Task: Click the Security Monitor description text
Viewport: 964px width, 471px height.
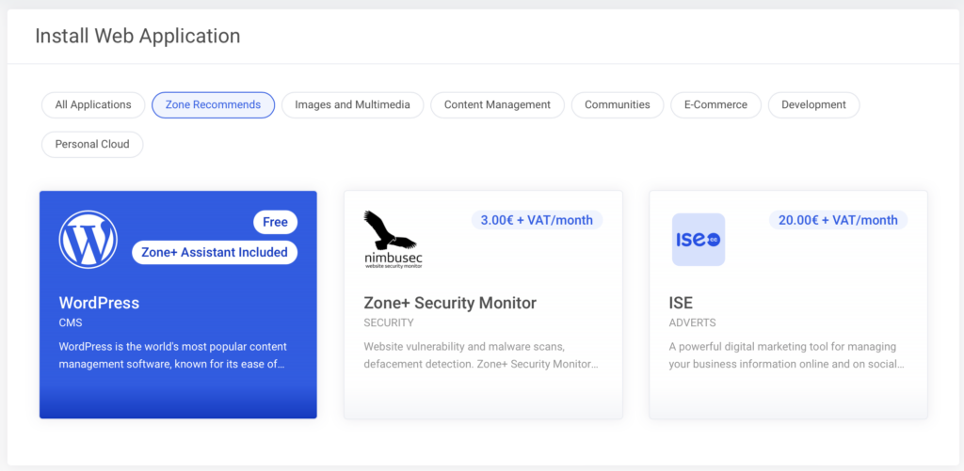Action: point(480,355)
